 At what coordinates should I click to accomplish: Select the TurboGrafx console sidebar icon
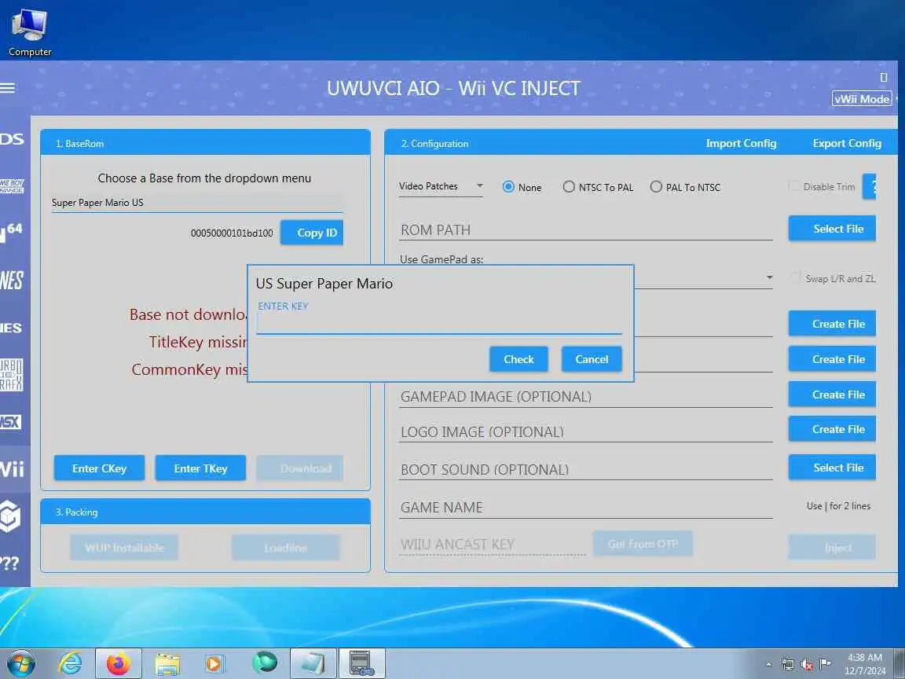coord(12,375)
